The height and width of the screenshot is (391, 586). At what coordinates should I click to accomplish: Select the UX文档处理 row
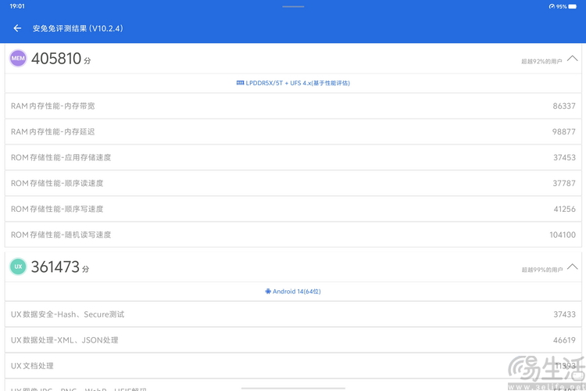293,366
